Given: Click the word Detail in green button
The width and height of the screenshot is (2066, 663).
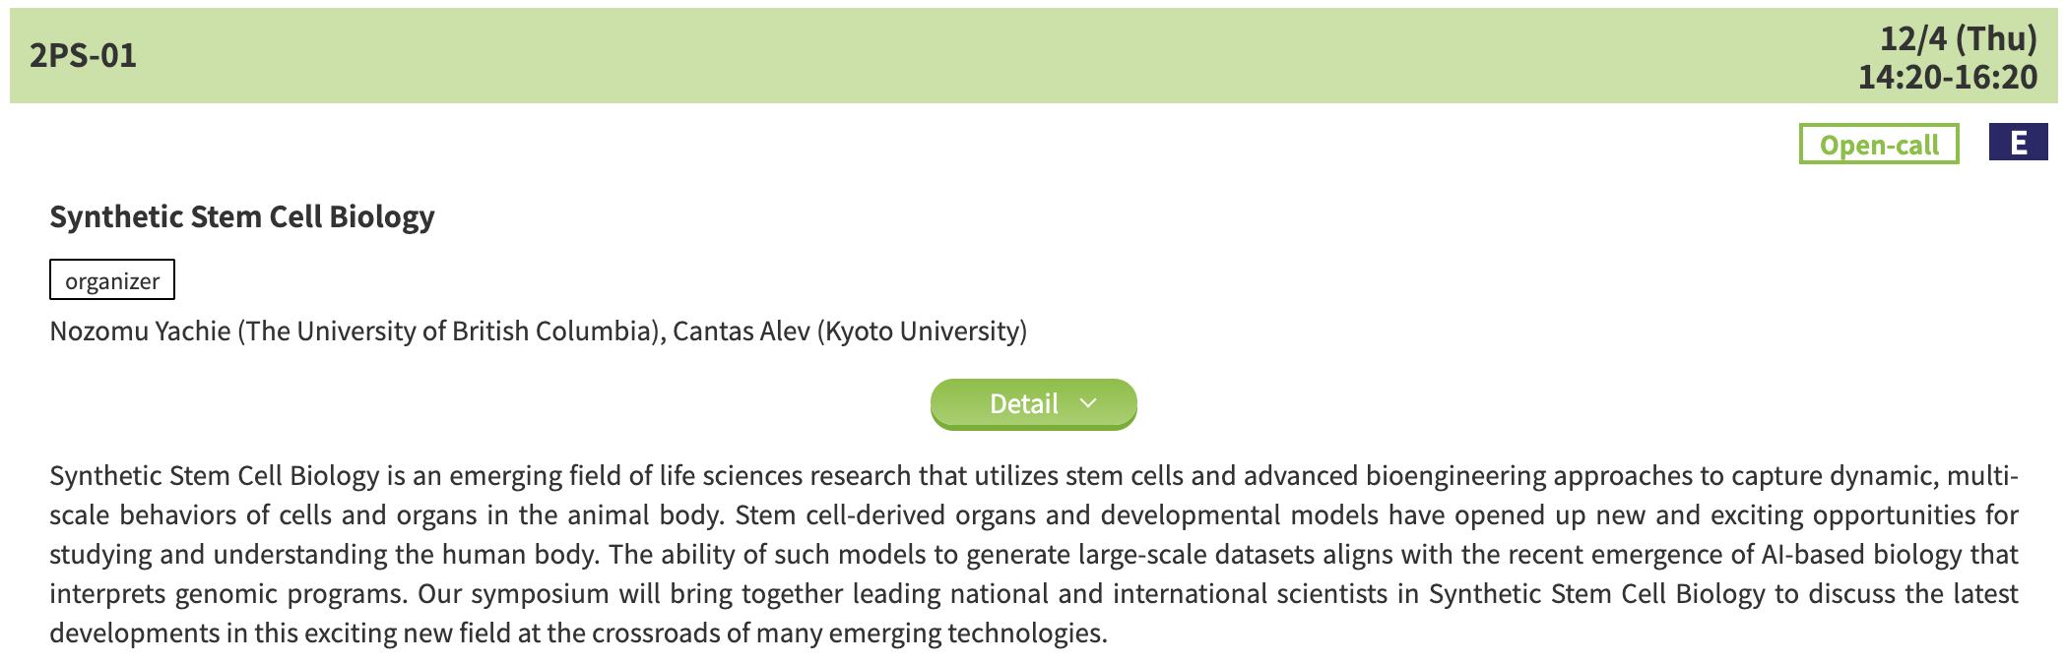Looking at the screenshot, I should click(x=1023, y=403).
